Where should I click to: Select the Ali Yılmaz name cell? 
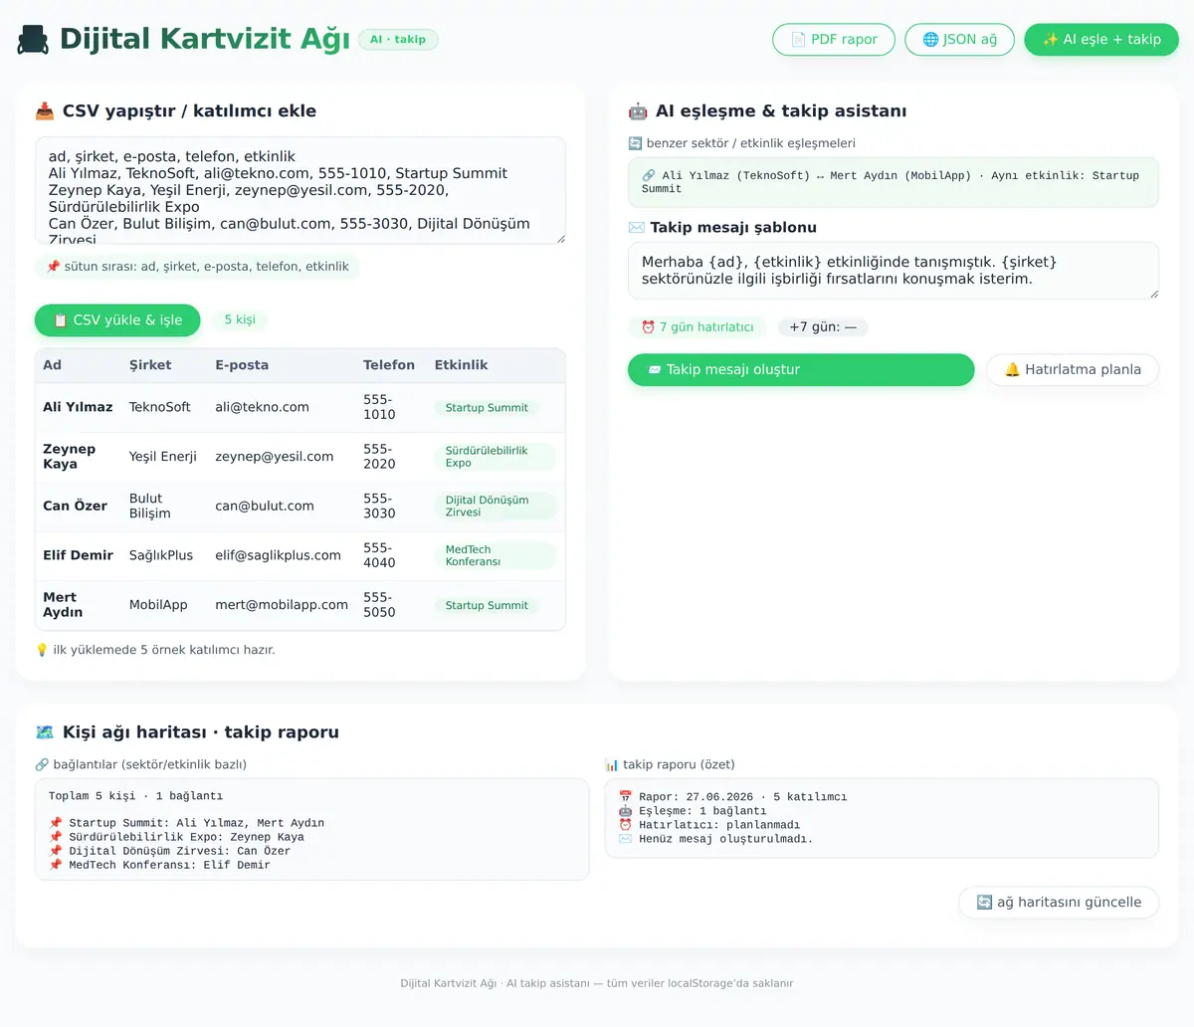pos(78,407)
